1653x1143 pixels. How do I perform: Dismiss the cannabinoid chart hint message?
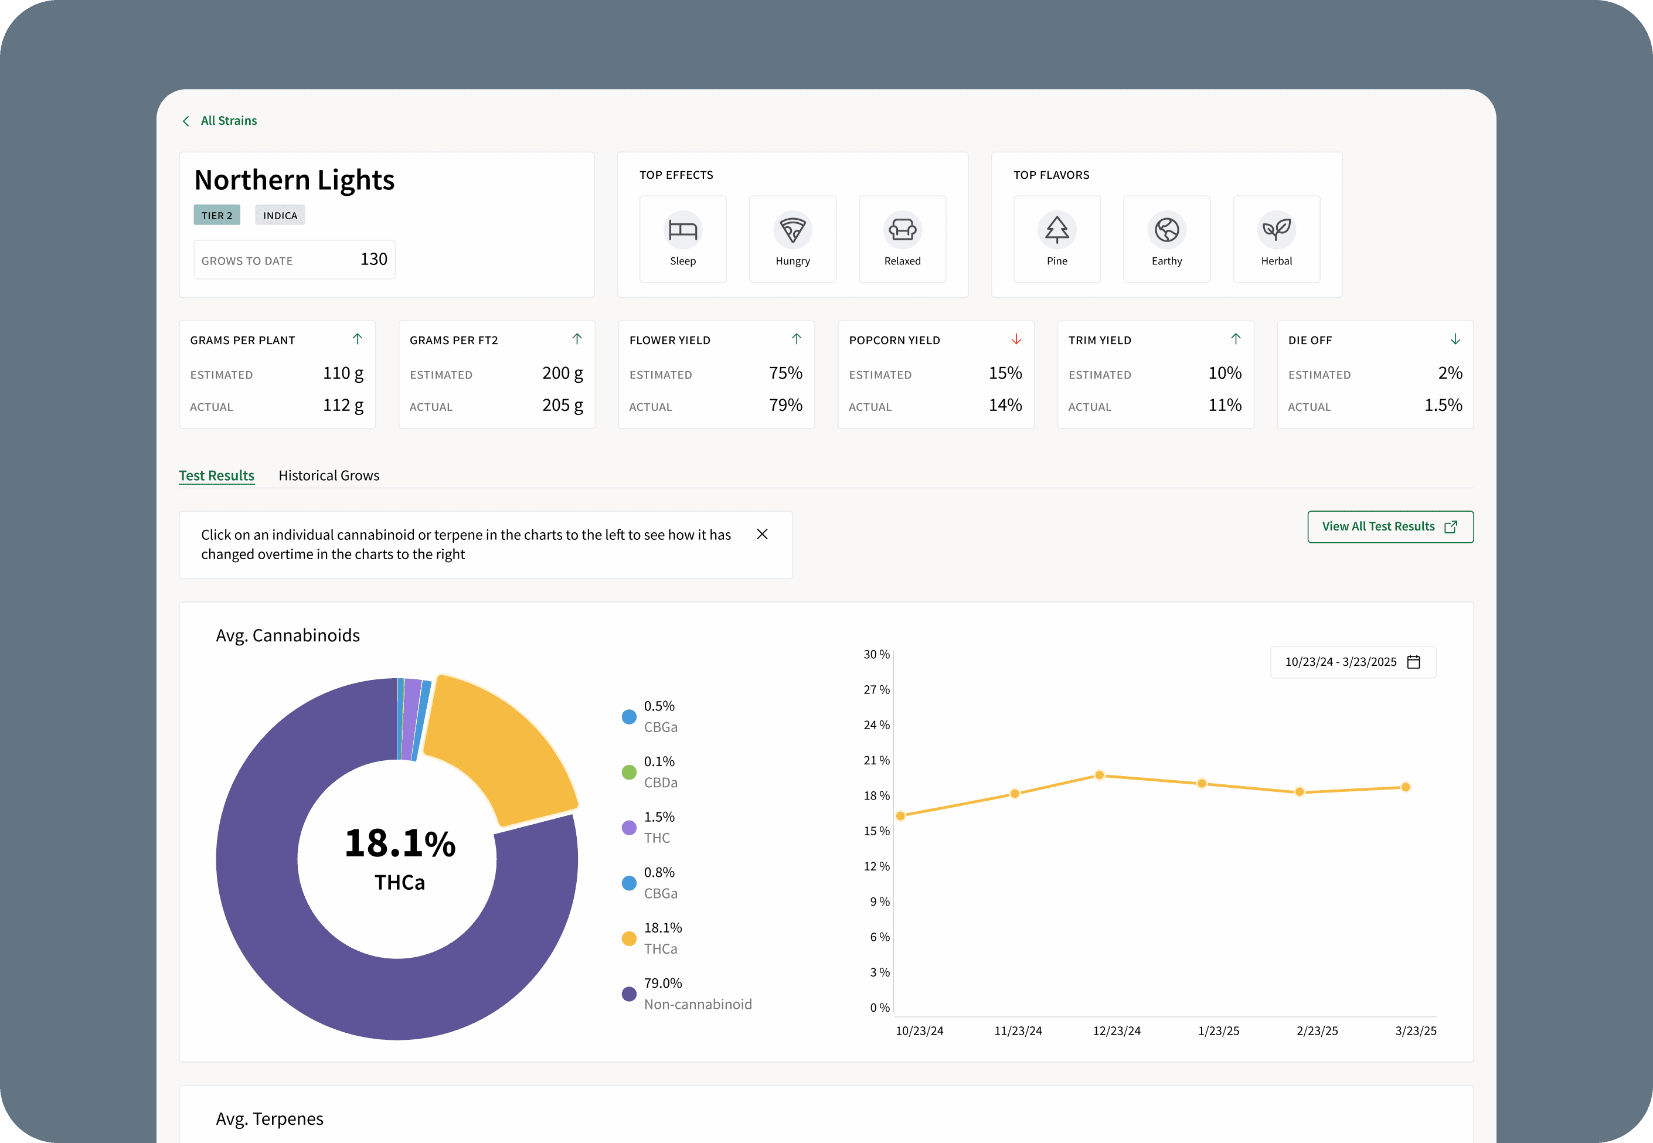click(762, 534)
